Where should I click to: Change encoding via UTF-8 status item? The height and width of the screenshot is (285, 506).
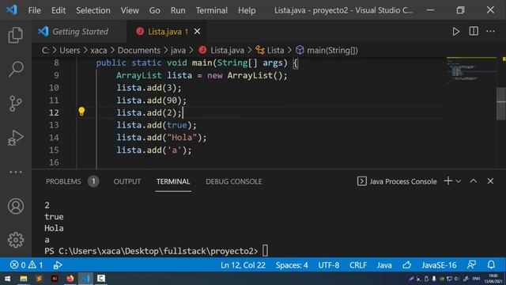[x=329, y=265]
